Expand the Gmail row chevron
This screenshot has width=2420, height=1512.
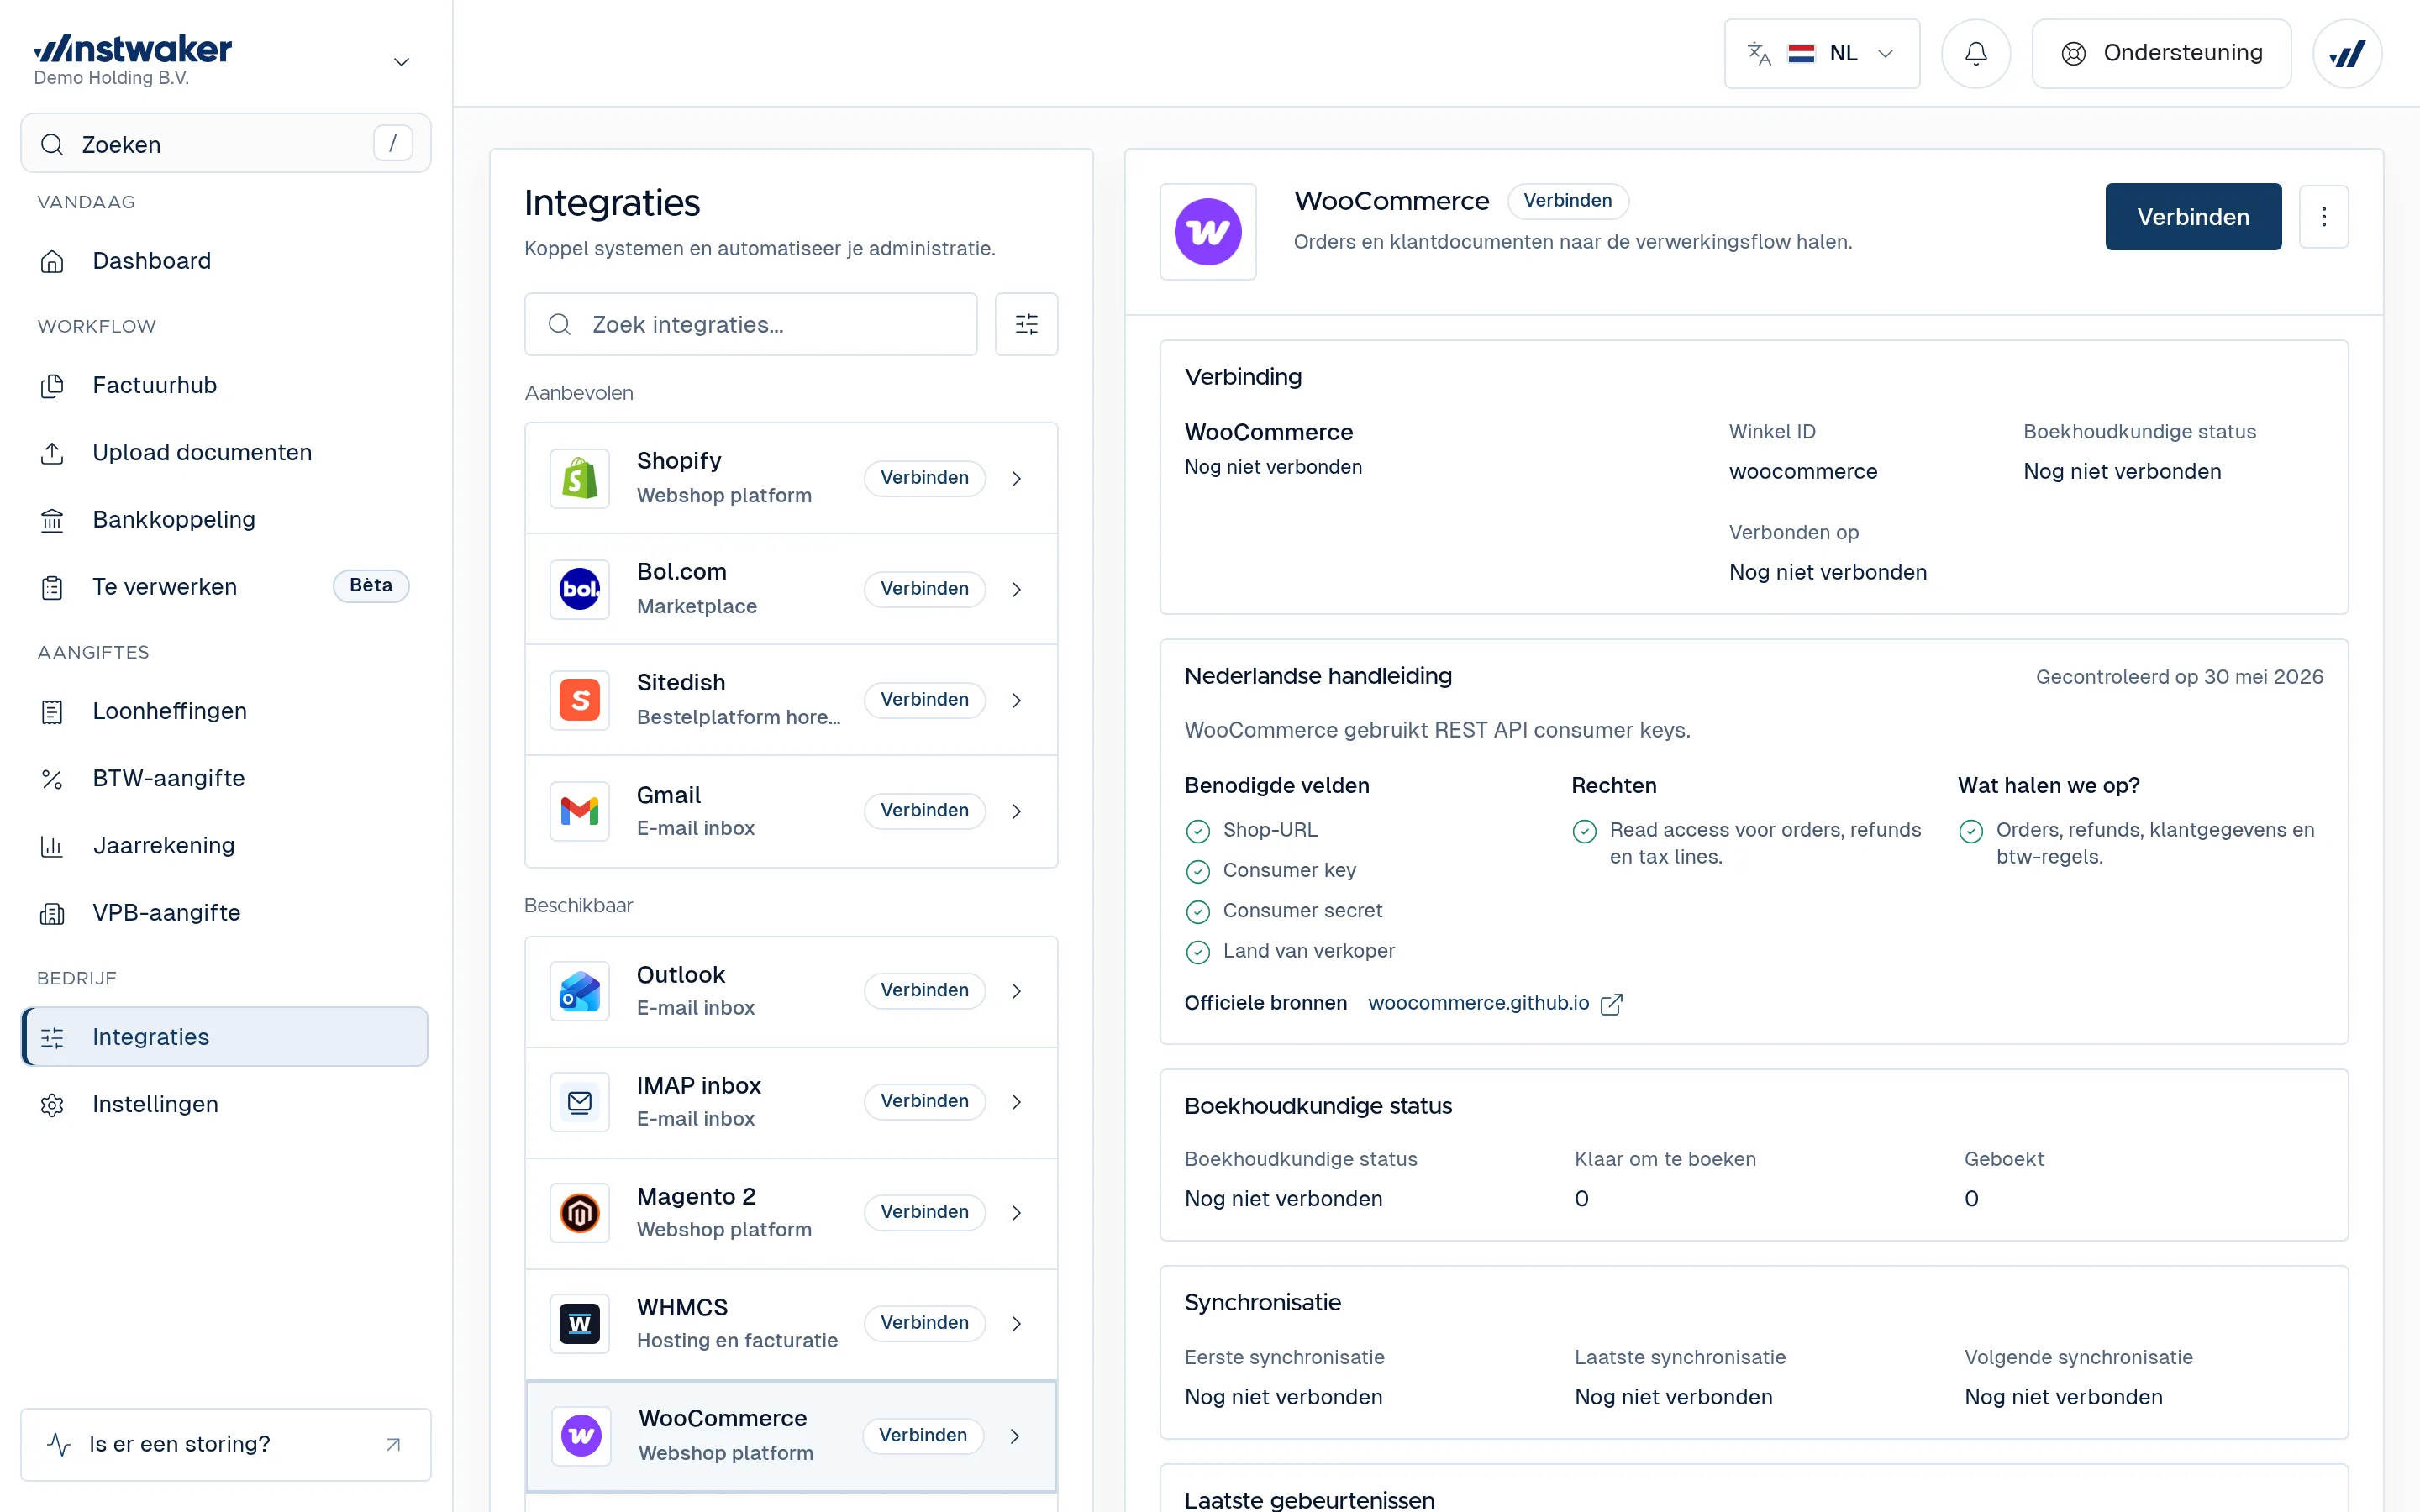click(1016, 811)
